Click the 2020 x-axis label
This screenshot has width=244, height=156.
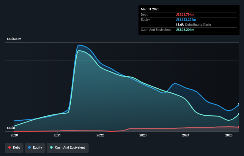(x=14, y=135)
